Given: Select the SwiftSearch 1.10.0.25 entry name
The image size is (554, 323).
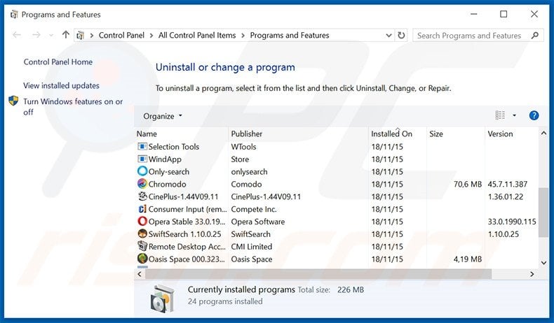Looking at the screenshot, I should click(185, 234).
